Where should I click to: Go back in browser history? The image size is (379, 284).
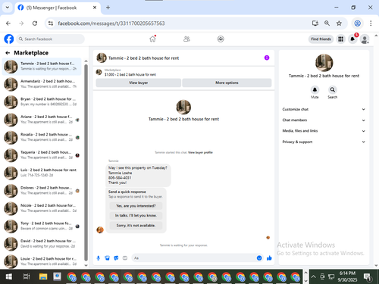click(8, 23)
